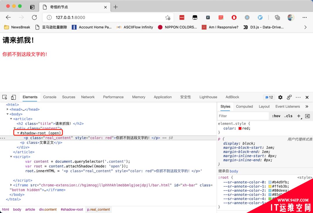Open browser Settings and more menu
Screen dimensions: 313x213
click(x=305, y=18)
